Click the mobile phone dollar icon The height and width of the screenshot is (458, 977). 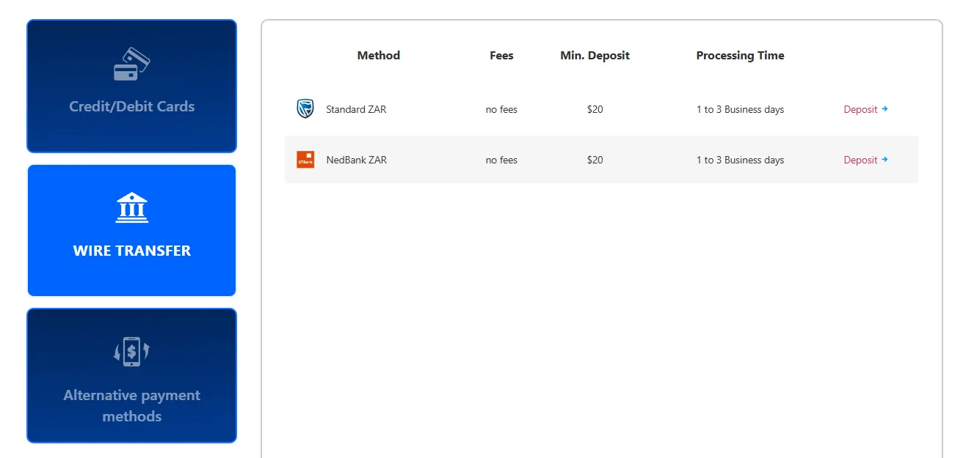(132, 351)
